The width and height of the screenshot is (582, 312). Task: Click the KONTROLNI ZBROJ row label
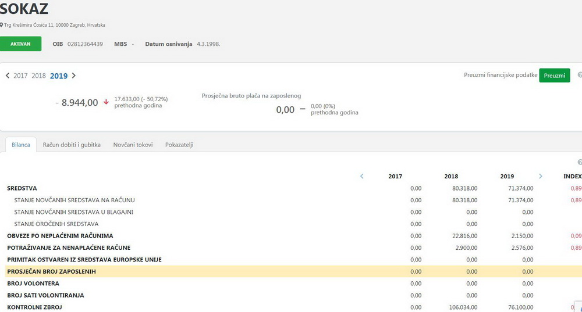(x=34, y=307)
